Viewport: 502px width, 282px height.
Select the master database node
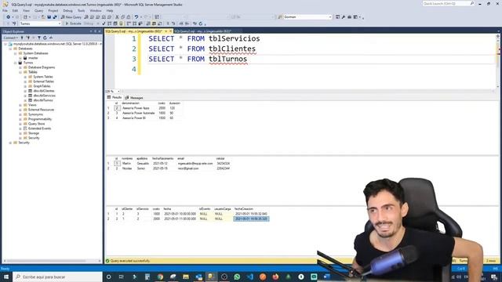point(33,58)
